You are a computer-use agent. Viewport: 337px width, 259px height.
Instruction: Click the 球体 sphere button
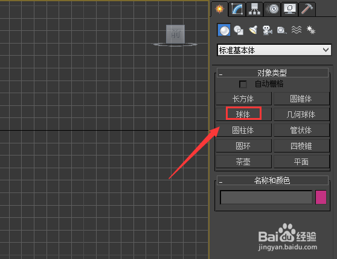243,114
